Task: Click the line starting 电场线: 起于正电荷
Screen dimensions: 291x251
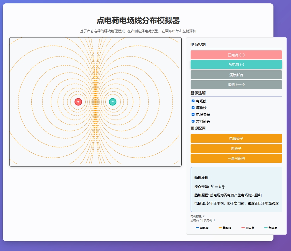Action: [x=236, y=203]
